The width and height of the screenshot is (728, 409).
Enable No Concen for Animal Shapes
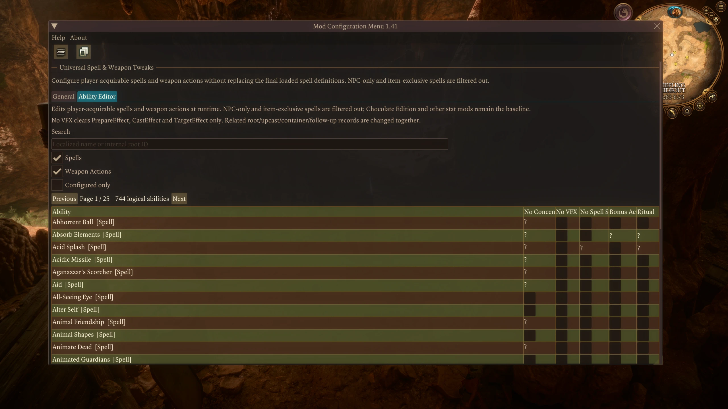pos(530,336)
